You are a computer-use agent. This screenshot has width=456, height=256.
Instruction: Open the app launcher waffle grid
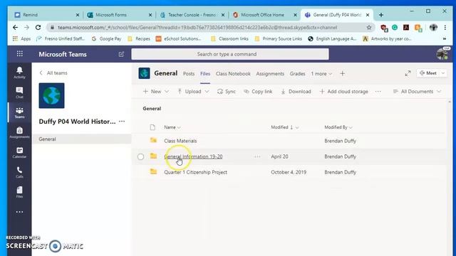(x=19, y=54)
